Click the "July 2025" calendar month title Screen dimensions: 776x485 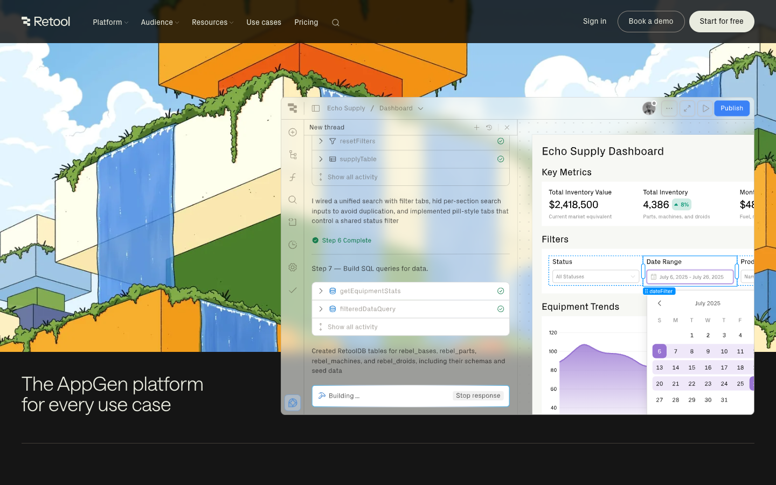click(708, 303)
